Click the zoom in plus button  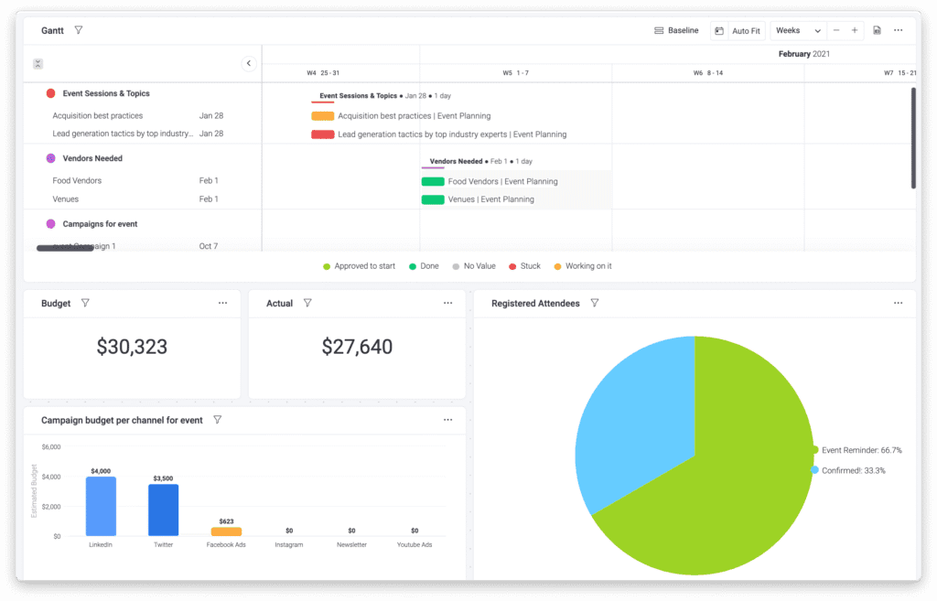(x=855, y=30)
